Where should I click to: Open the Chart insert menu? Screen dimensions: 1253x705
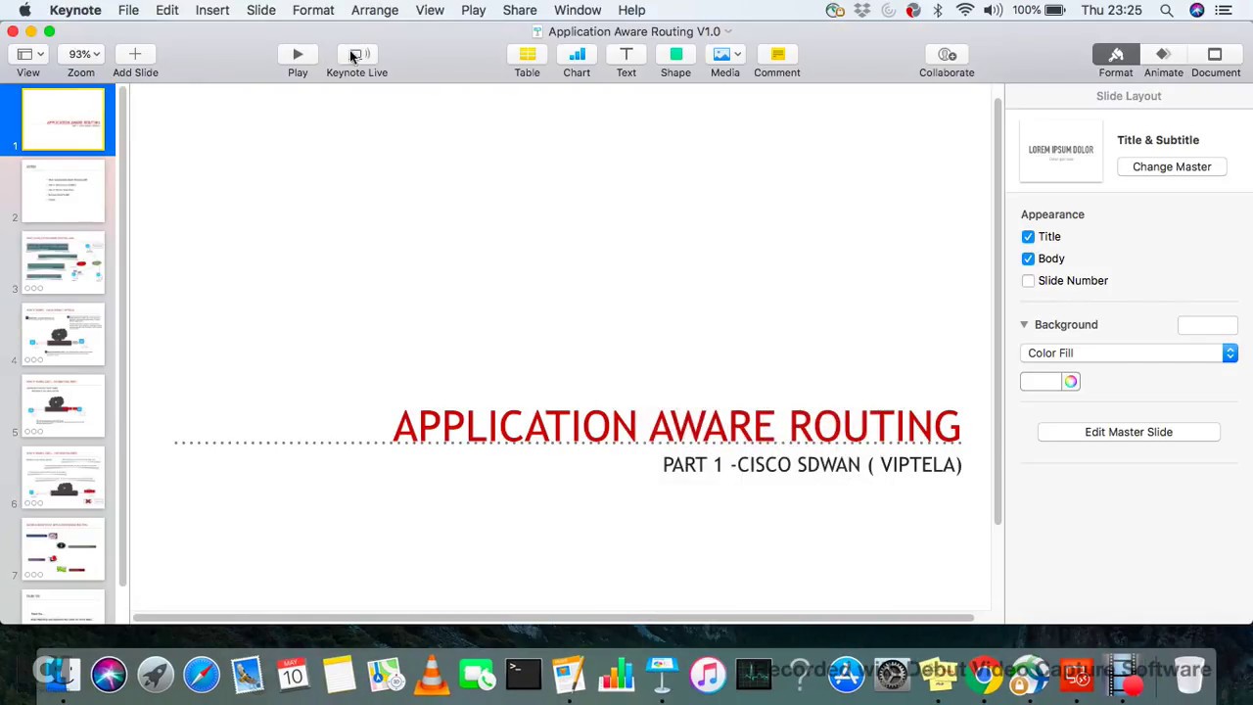pos(577,55)
